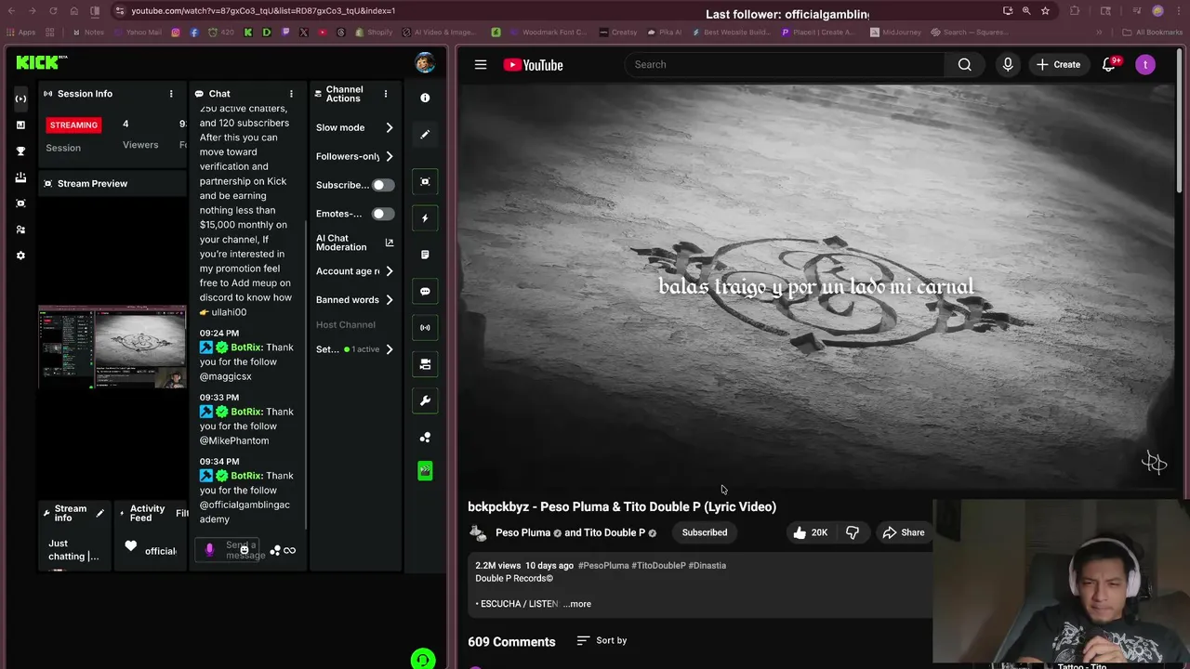Expand Followers-only options
1190x669 pixels.
pyautogui.click(x=354, y=156)
